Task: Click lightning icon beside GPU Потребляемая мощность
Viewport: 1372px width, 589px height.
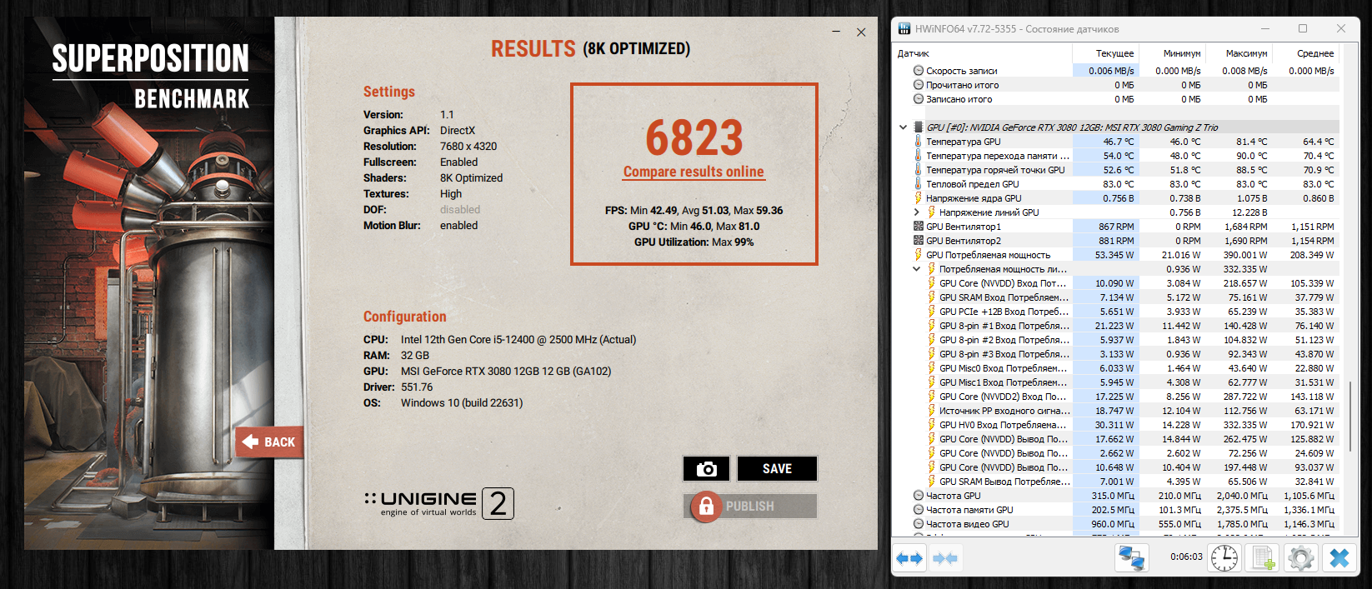Action: pyautogui.click(x=919, y=255)
